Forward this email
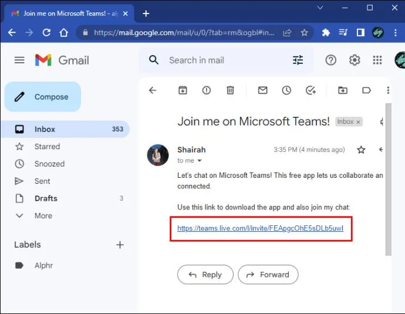The width and height of the screenshot is (405, 314). click(x=268, y=275)
